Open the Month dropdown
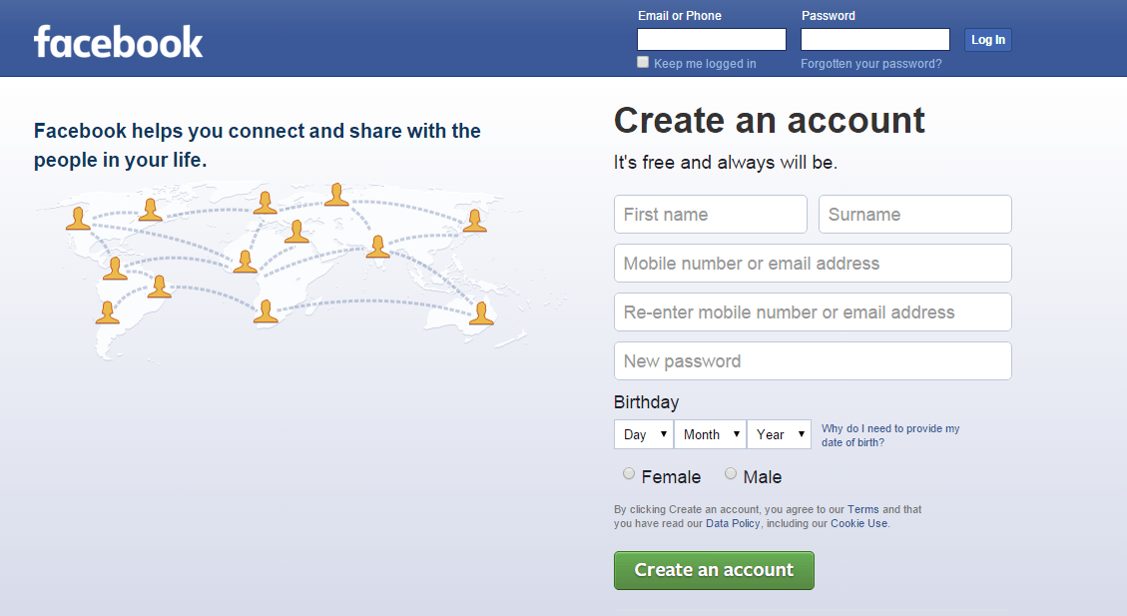Image resolution: width=1127 pixels, height=616 pixels. (710, 433)
